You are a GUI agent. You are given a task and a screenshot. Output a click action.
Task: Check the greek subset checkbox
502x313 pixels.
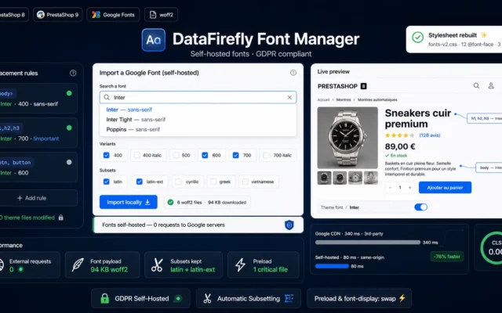click(213, 182)
